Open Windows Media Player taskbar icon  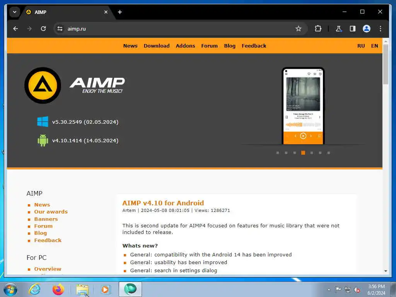point(105,289)
